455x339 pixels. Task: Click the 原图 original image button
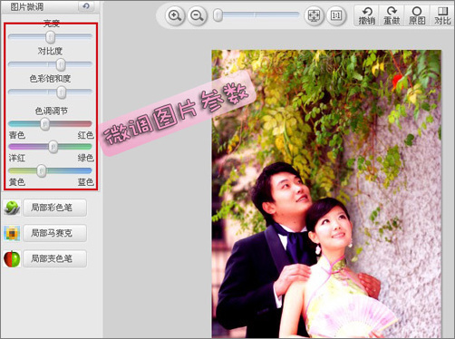(x=417, y=15)
